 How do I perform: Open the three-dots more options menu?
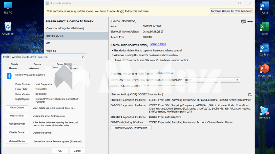(x=250, y=22)
